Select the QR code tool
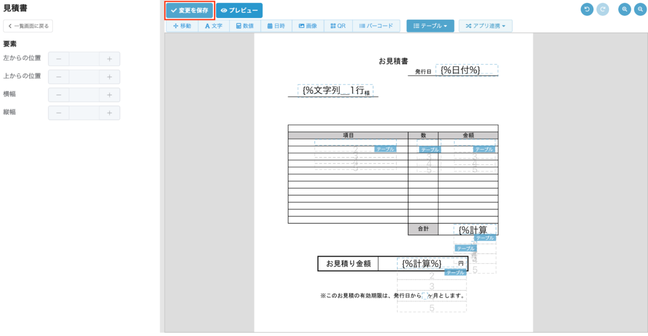The width and height of the screenshot is (648, 336). [x=338, y=26]
